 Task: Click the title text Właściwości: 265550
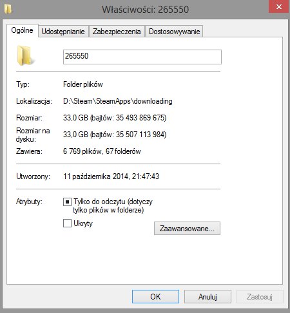[146, 10]
